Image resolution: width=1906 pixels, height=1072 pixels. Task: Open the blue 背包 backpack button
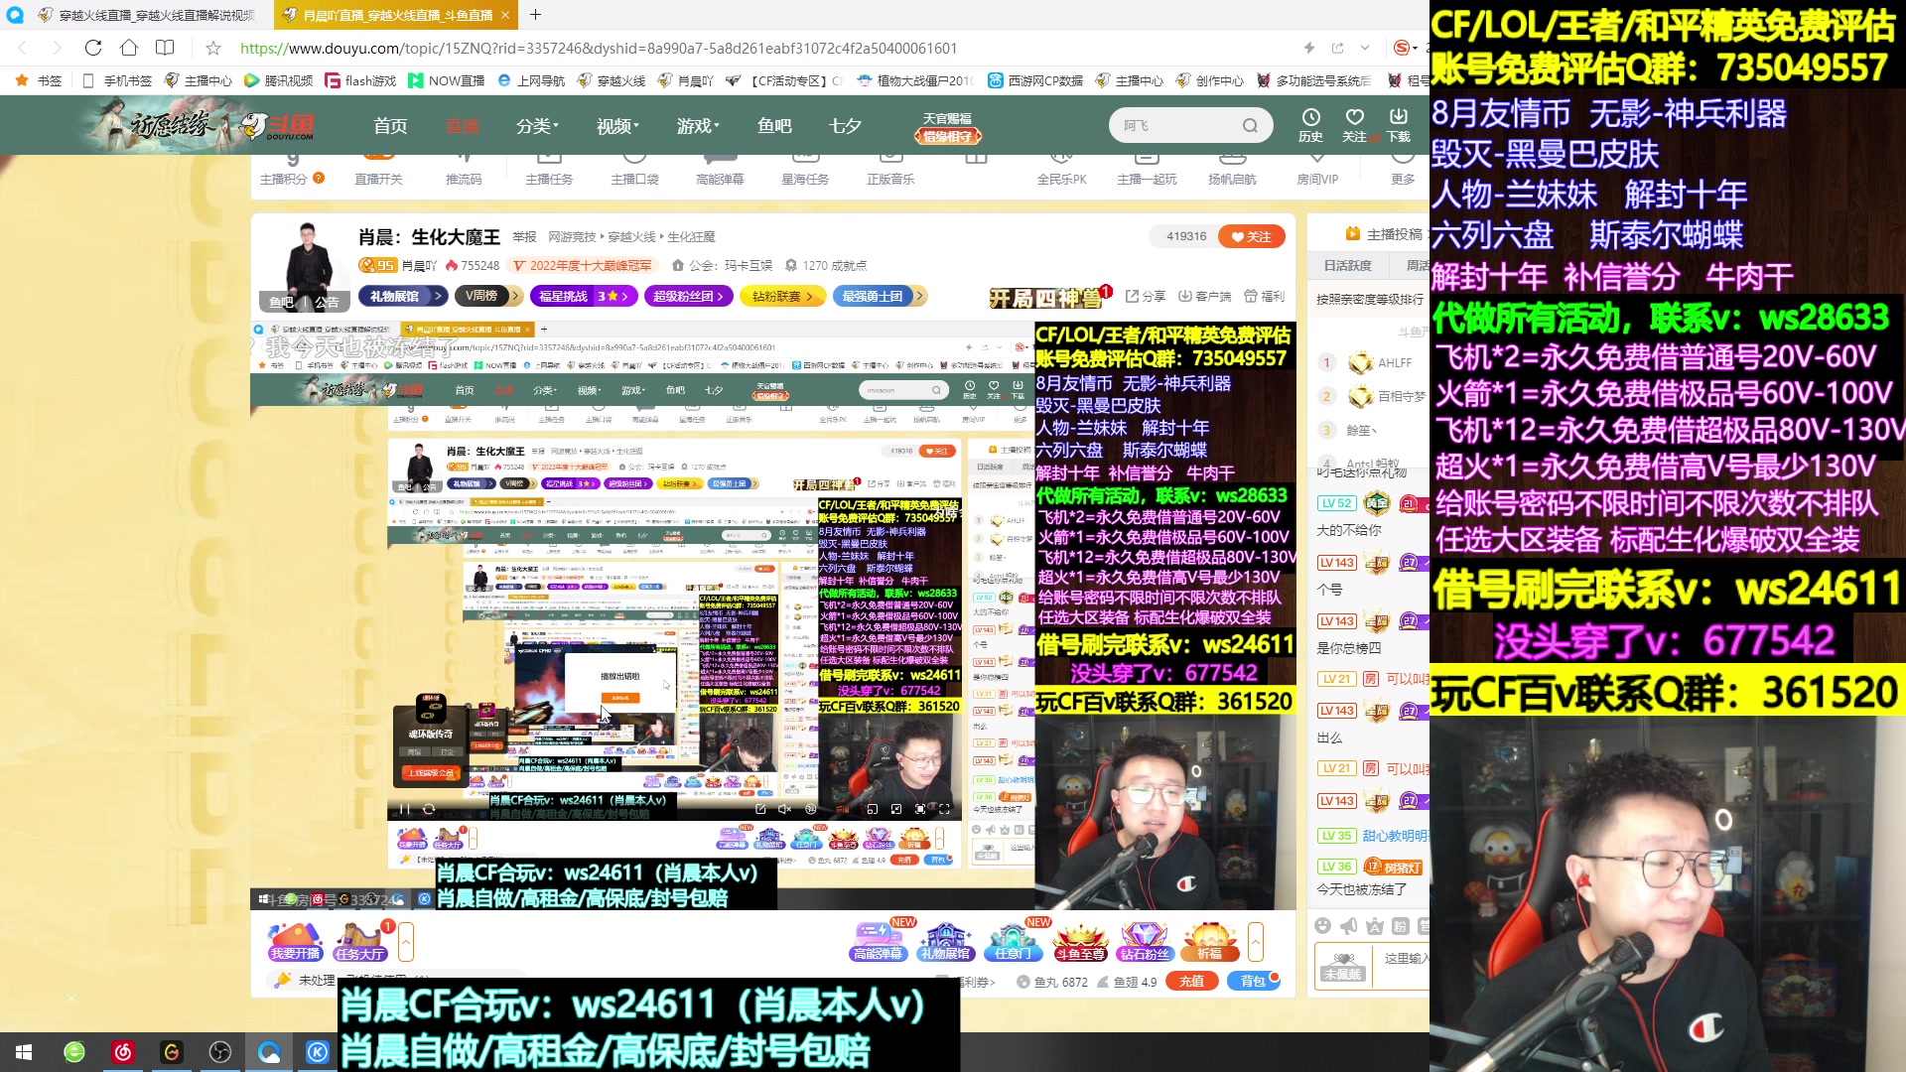[1253, 981]
